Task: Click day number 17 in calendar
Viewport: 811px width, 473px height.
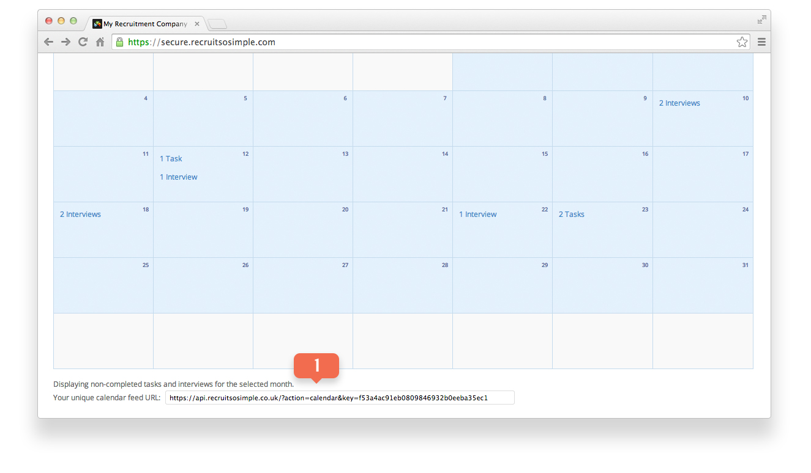Action: pyautogui.click(x=746, y=154)
